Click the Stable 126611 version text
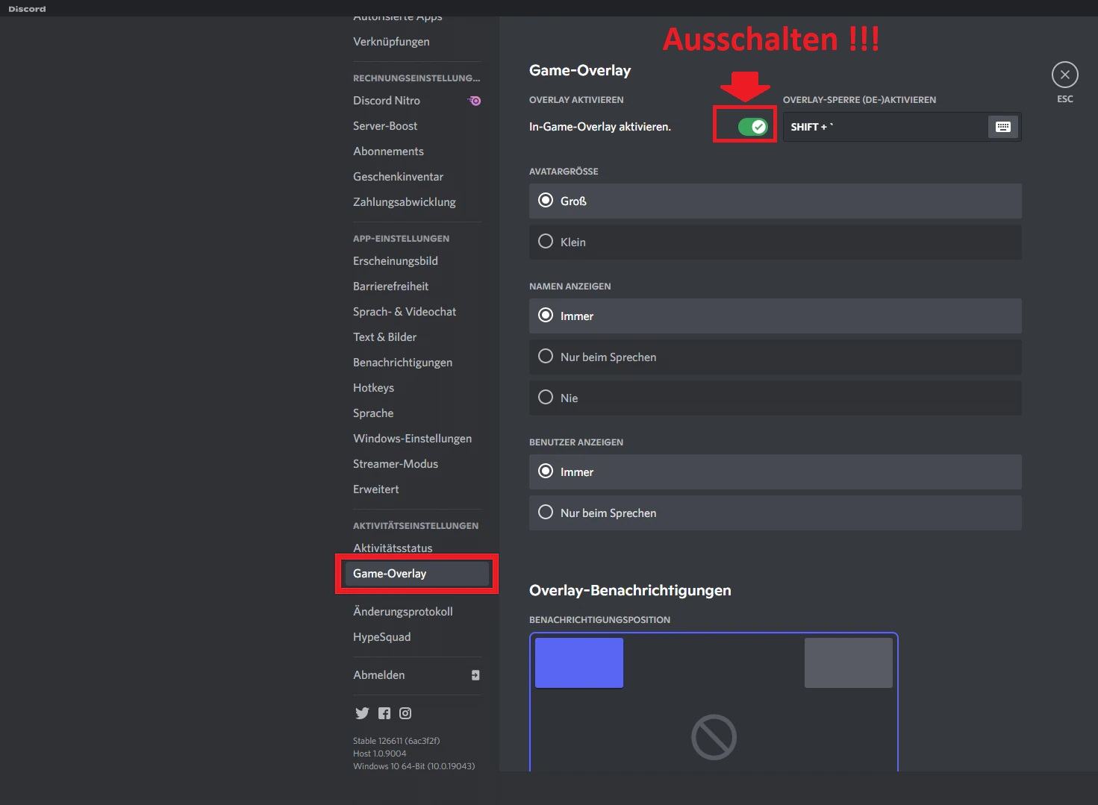The image size is (1098, 805). coord(396,741)
